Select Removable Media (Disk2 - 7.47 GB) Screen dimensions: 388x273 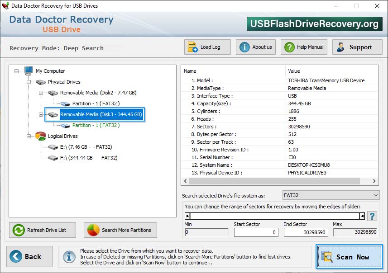[98, 93]
